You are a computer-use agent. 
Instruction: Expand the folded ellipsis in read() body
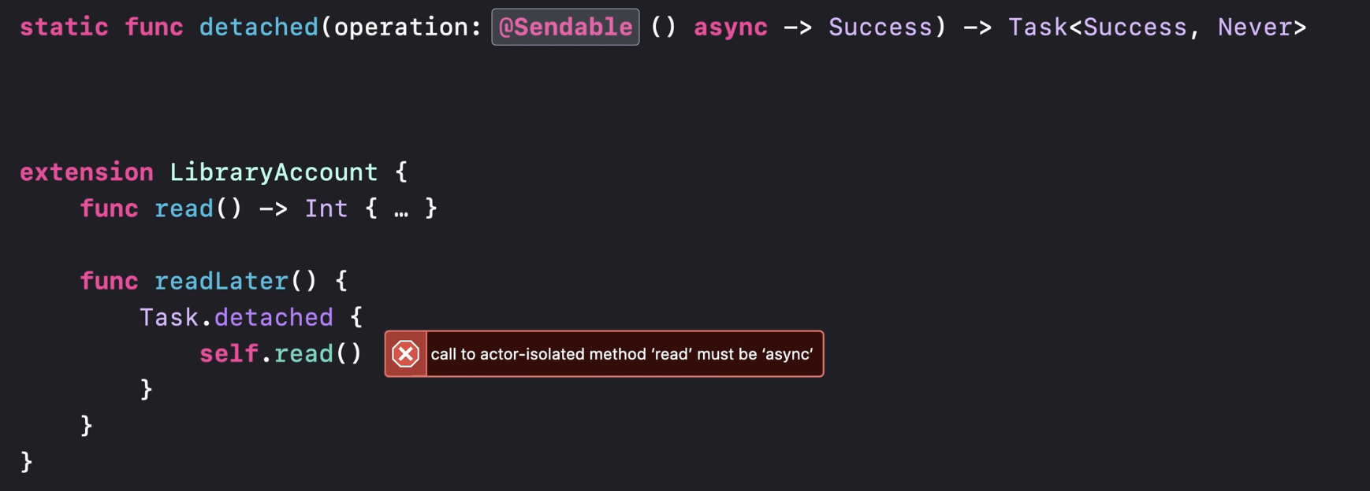[400, 209]
